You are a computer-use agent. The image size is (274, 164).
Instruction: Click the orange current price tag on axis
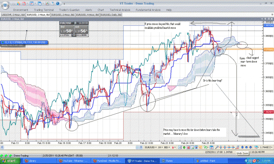pyautogui.click(x=268, y=50)
